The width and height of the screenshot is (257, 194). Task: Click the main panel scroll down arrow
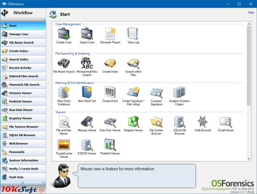click(x=249, y=159)
